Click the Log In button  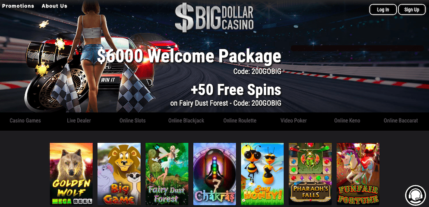click(x=383, y=9)
